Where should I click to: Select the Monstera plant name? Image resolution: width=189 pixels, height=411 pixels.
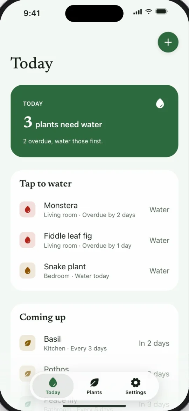click(x=61, y=205)
